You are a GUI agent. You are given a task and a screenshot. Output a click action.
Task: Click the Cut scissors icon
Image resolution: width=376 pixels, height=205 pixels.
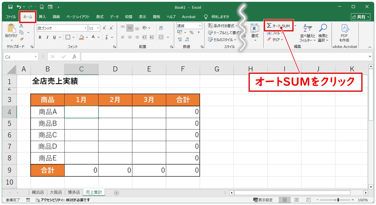pos(21,26)
